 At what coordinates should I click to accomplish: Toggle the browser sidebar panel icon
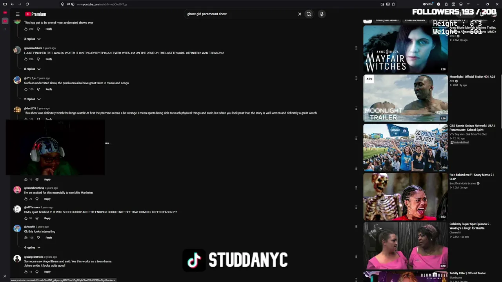point(5,4)
